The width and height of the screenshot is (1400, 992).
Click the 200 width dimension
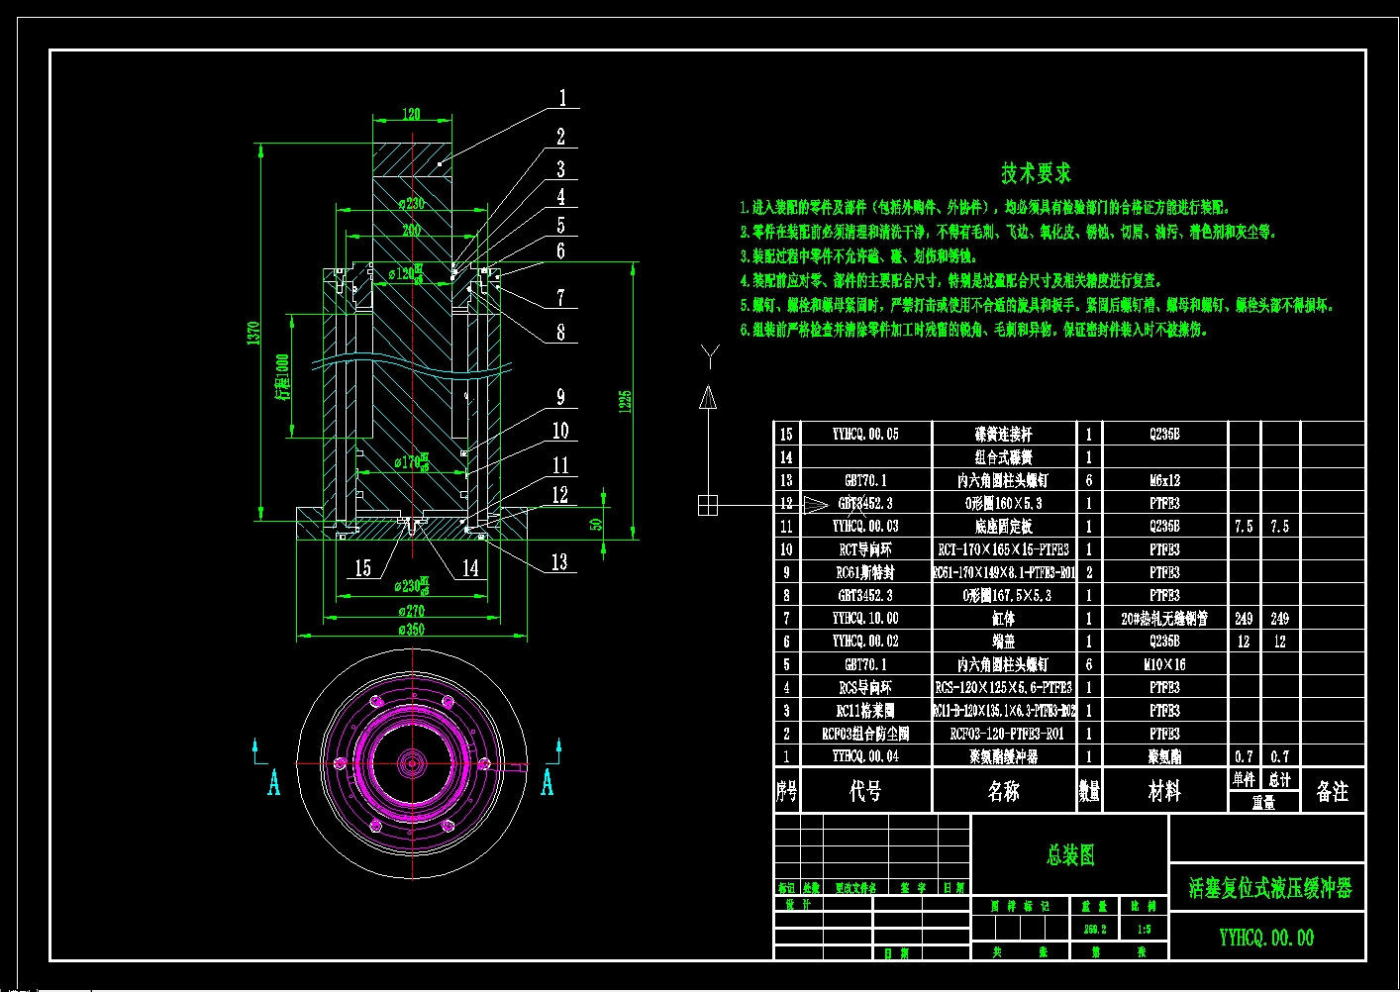pos(411,230)
